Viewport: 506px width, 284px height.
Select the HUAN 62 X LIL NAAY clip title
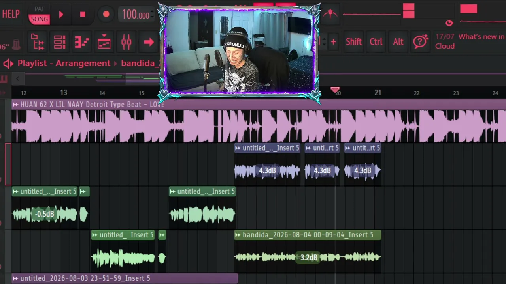(93, 104)
